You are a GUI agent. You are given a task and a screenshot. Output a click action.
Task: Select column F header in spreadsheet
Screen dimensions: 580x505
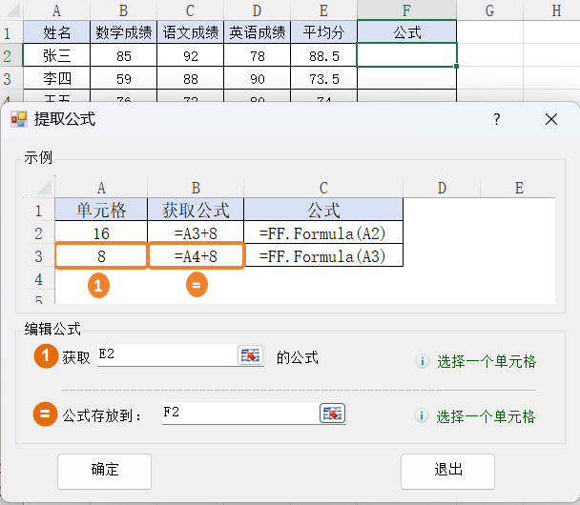click(x=407, y=10)
